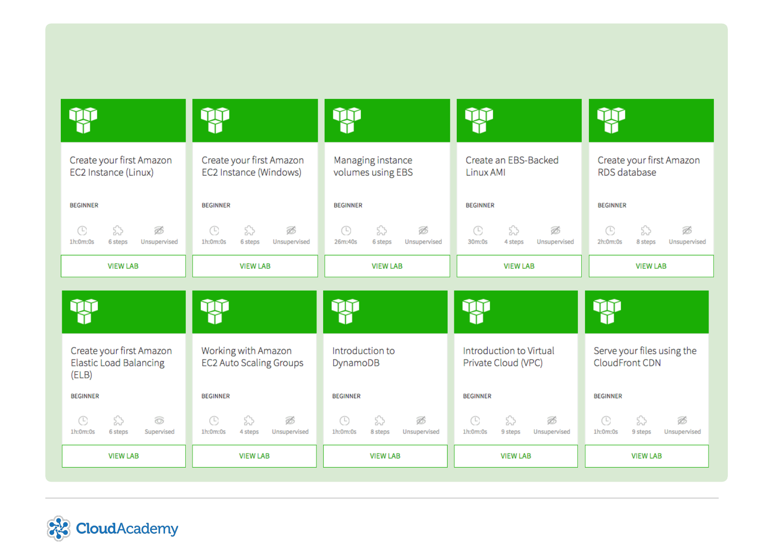Click the AWS cubes icon on EC2 Linux card
This screenshot has width=764, height=556.
click(x=83, y=120)
